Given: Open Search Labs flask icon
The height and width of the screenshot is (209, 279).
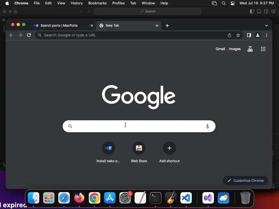Looking at the screenshot, I should tap(250, 49).
